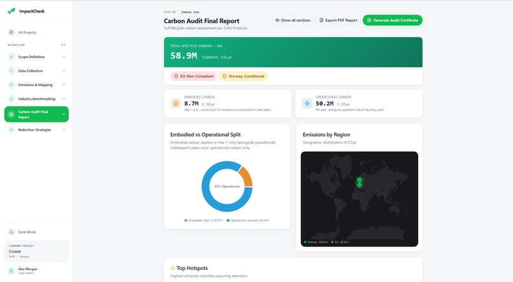
Task: Click the All Projects grid icon
Action: [11, 32]
